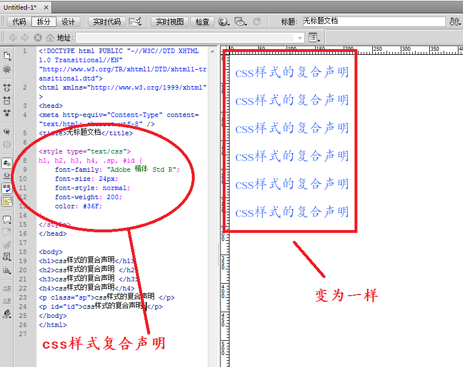Collapse the full tag in code

coord(7,88)
